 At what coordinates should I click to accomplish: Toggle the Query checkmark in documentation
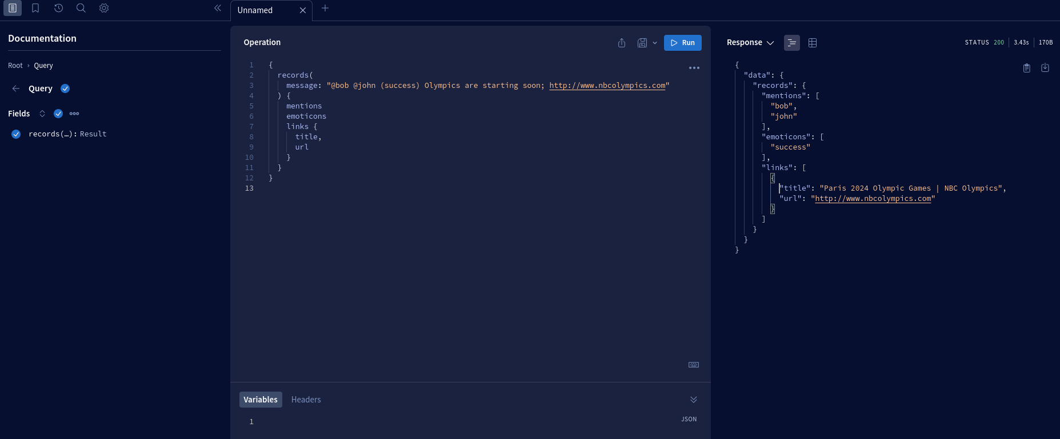pos(65,88)
